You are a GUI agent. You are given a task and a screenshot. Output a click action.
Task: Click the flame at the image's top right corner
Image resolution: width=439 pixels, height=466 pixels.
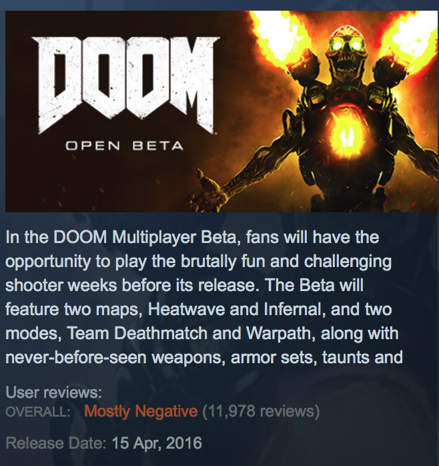pyautogui.click(x=412, y=35)
